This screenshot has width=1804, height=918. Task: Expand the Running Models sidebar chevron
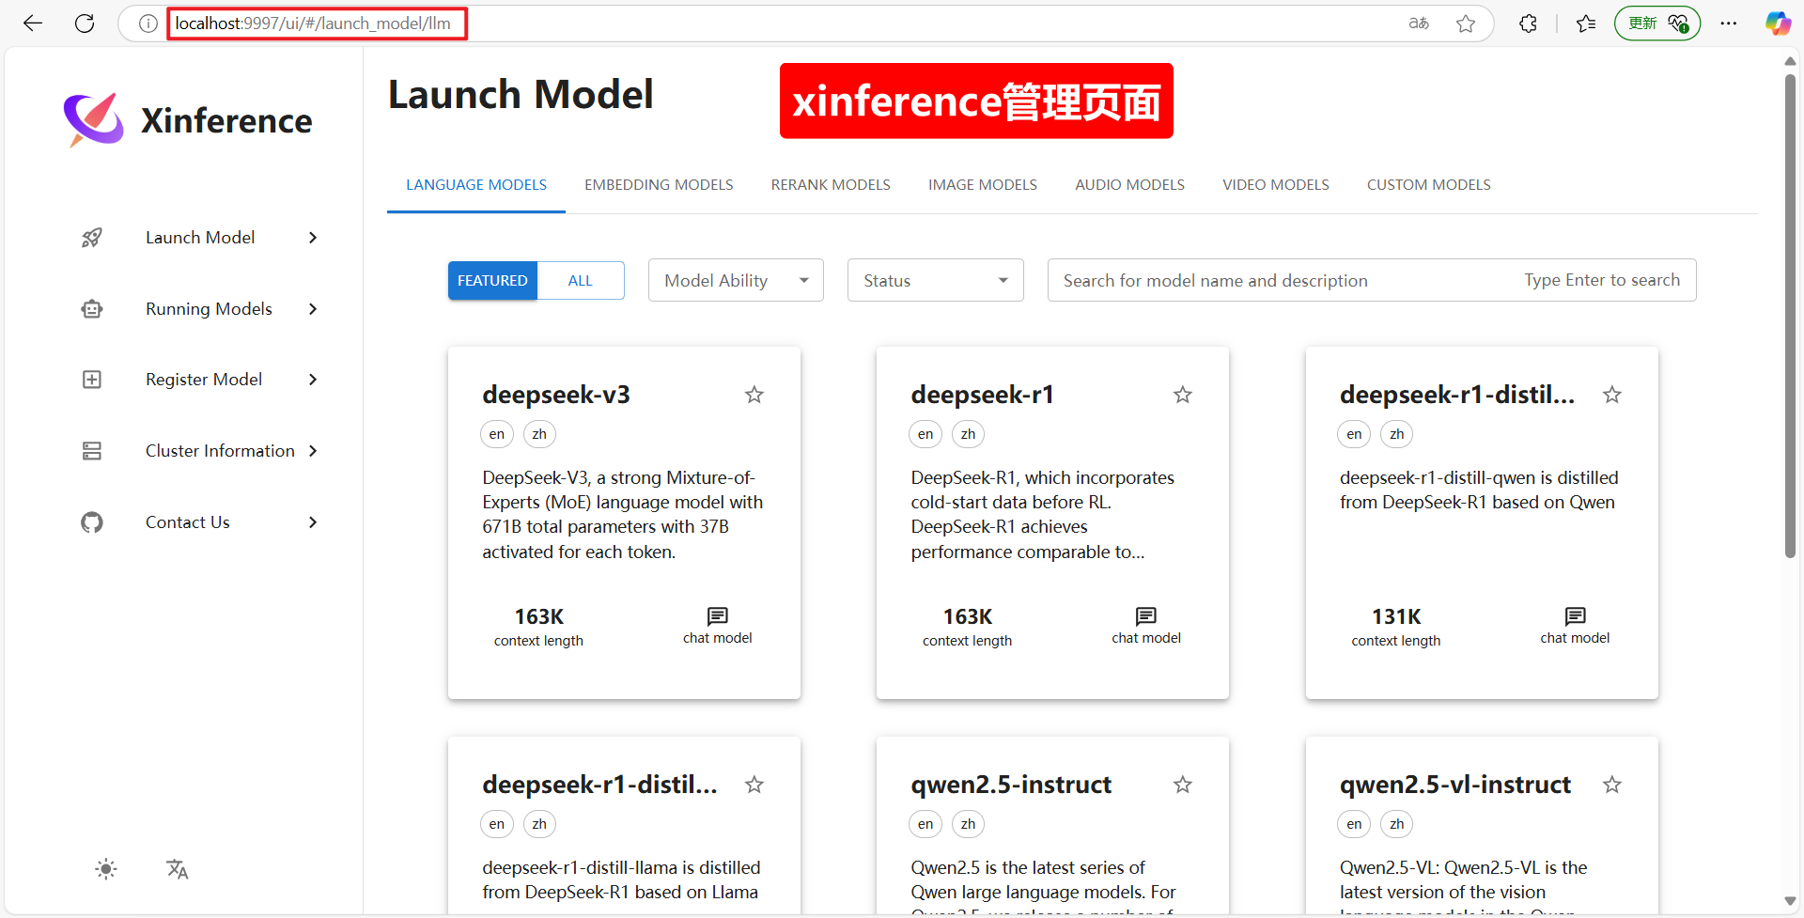(x=313, y=309)
